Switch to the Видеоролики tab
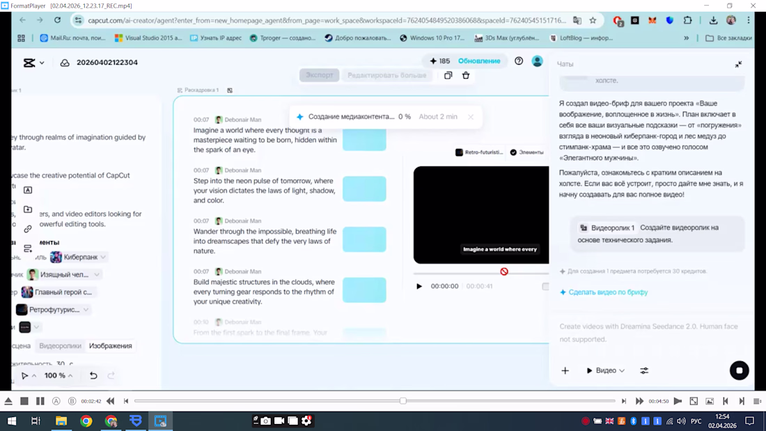Image resolution: width=766 pixels, height=431 pixels. [60, 346]
